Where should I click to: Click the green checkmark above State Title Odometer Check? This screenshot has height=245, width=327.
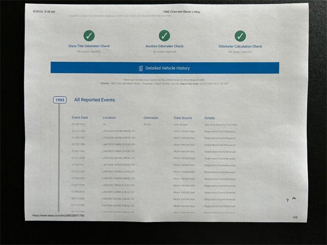[x=89, y=36]
